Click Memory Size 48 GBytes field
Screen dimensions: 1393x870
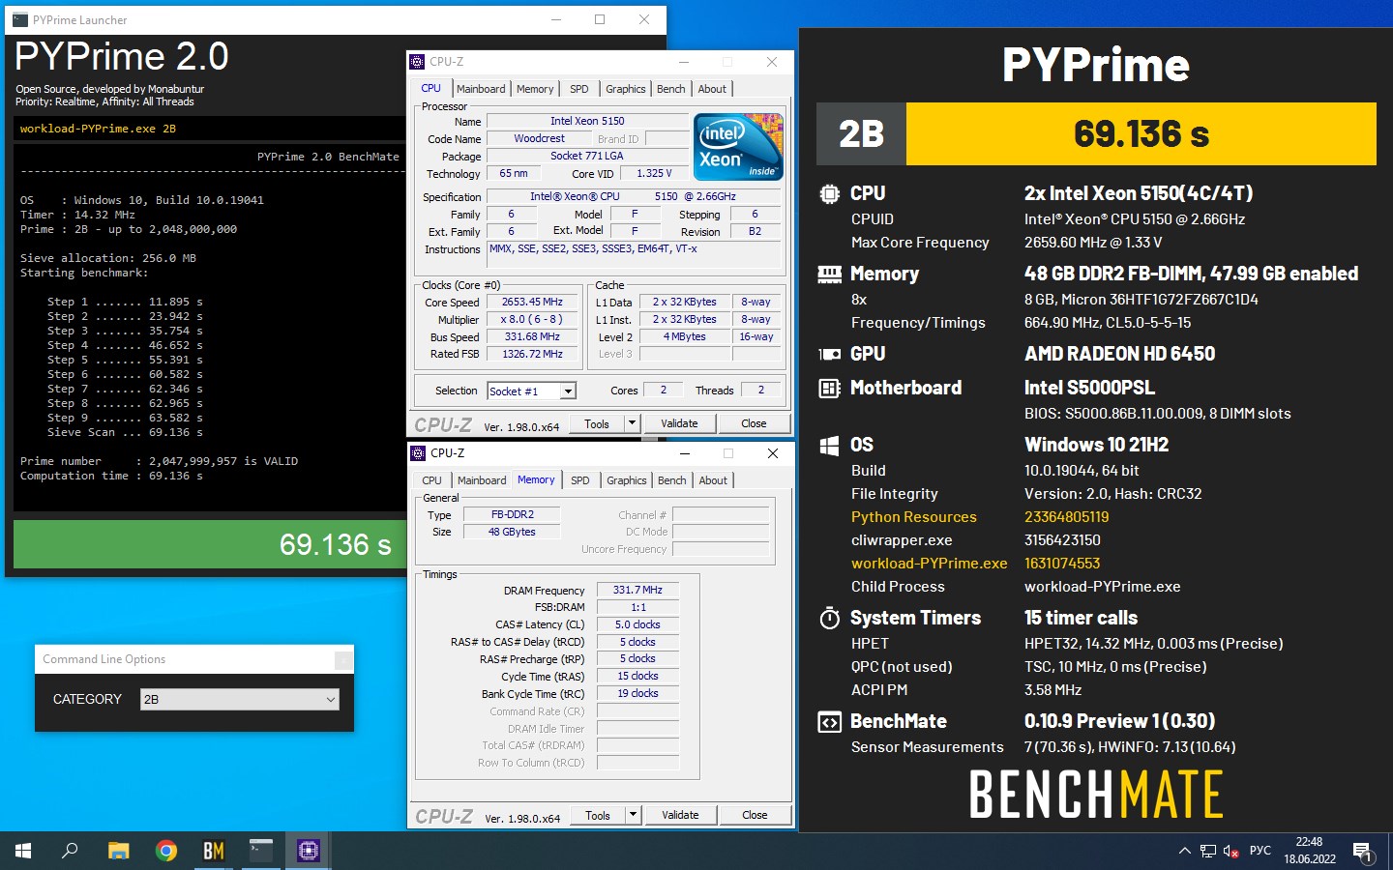pos(512,532)
